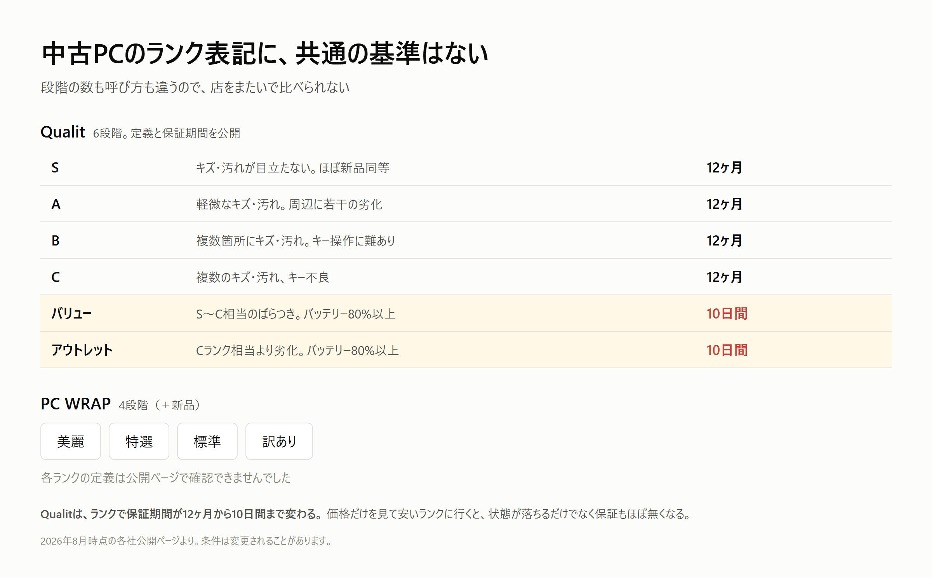Click the Qualit section heading
The width and height of the screenshot is (932, 578).
[x=63, y=132]
